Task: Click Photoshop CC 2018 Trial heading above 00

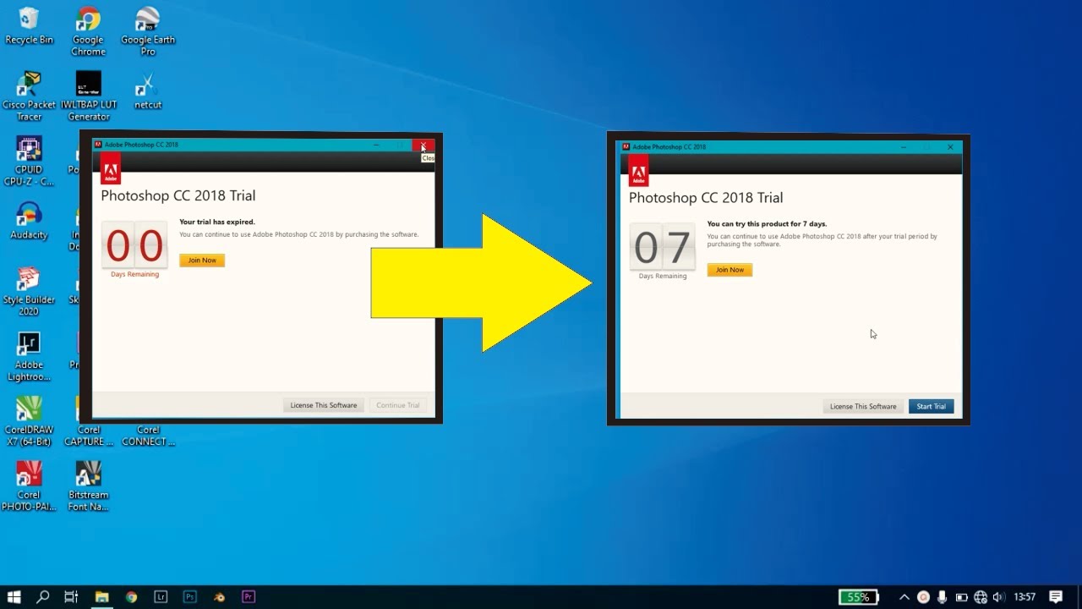Action: (178, 195)
